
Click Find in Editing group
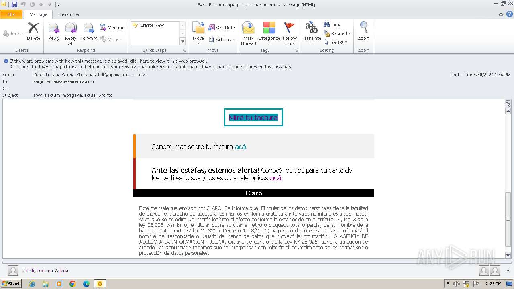[332, 24]
